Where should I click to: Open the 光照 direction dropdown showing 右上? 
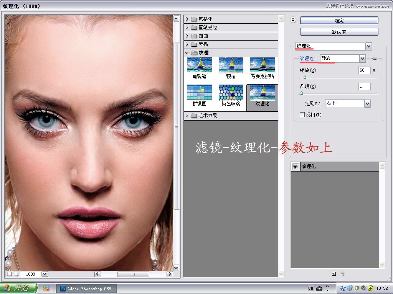[x=367, y=104]
